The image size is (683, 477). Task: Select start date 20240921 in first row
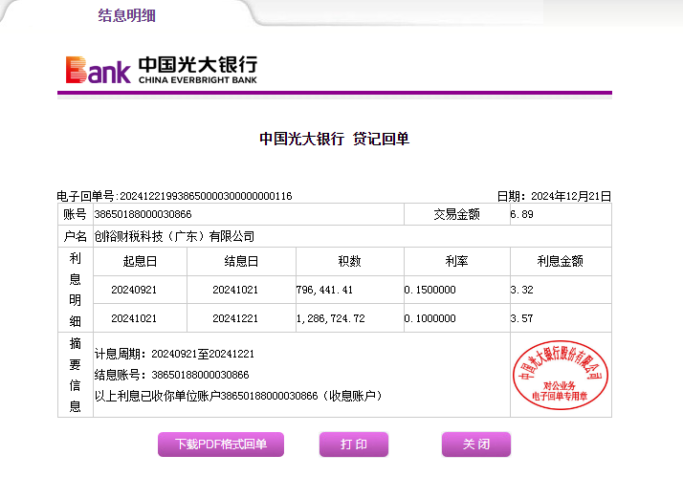134,290
